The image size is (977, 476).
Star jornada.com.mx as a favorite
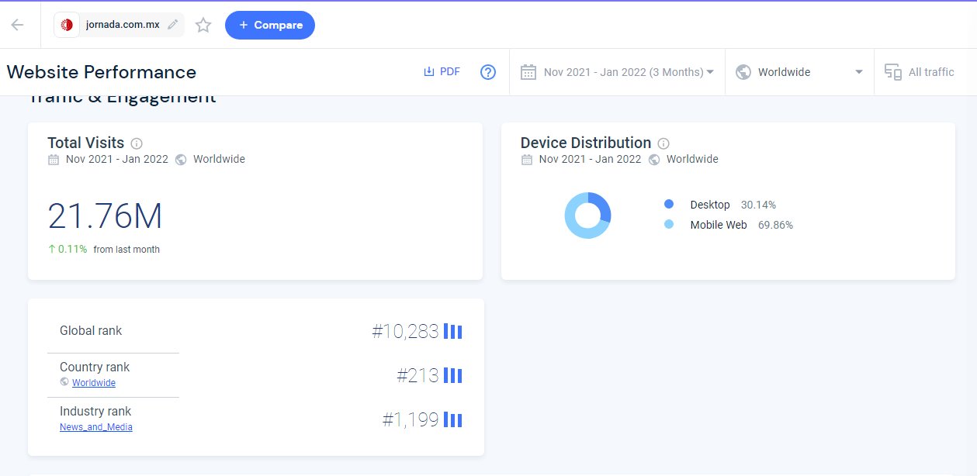[x=203, y=25]
